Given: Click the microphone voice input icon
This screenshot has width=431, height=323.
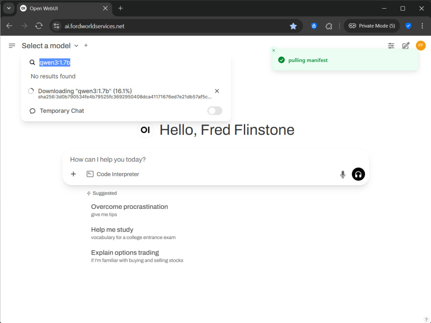Looking at the screenshot, I should [343, 174].
